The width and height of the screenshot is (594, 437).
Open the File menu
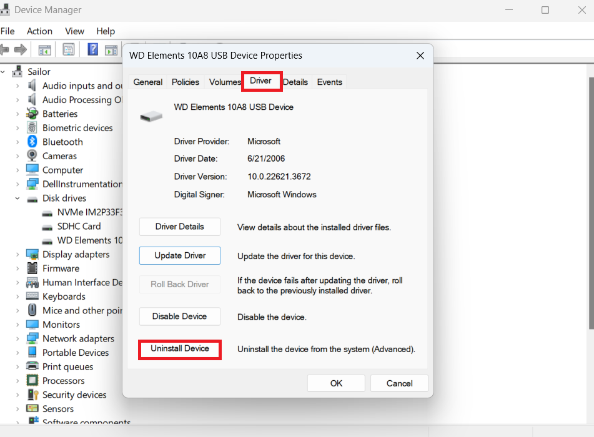7,31
